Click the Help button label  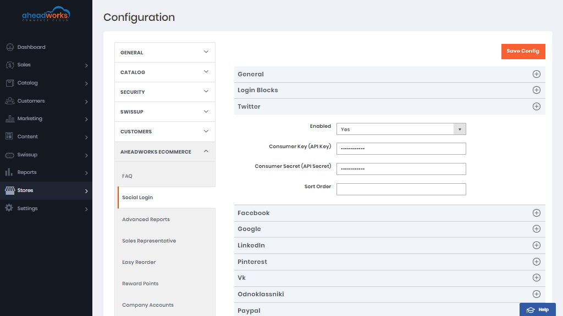(543, 310)
